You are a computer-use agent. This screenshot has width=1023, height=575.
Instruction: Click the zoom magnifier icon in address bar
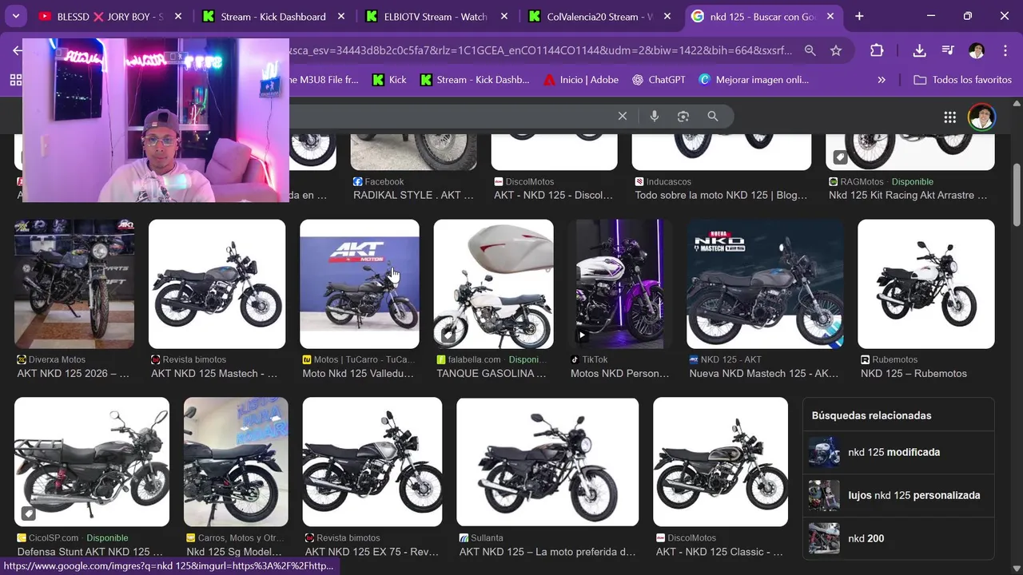click(x=810, y=50)
